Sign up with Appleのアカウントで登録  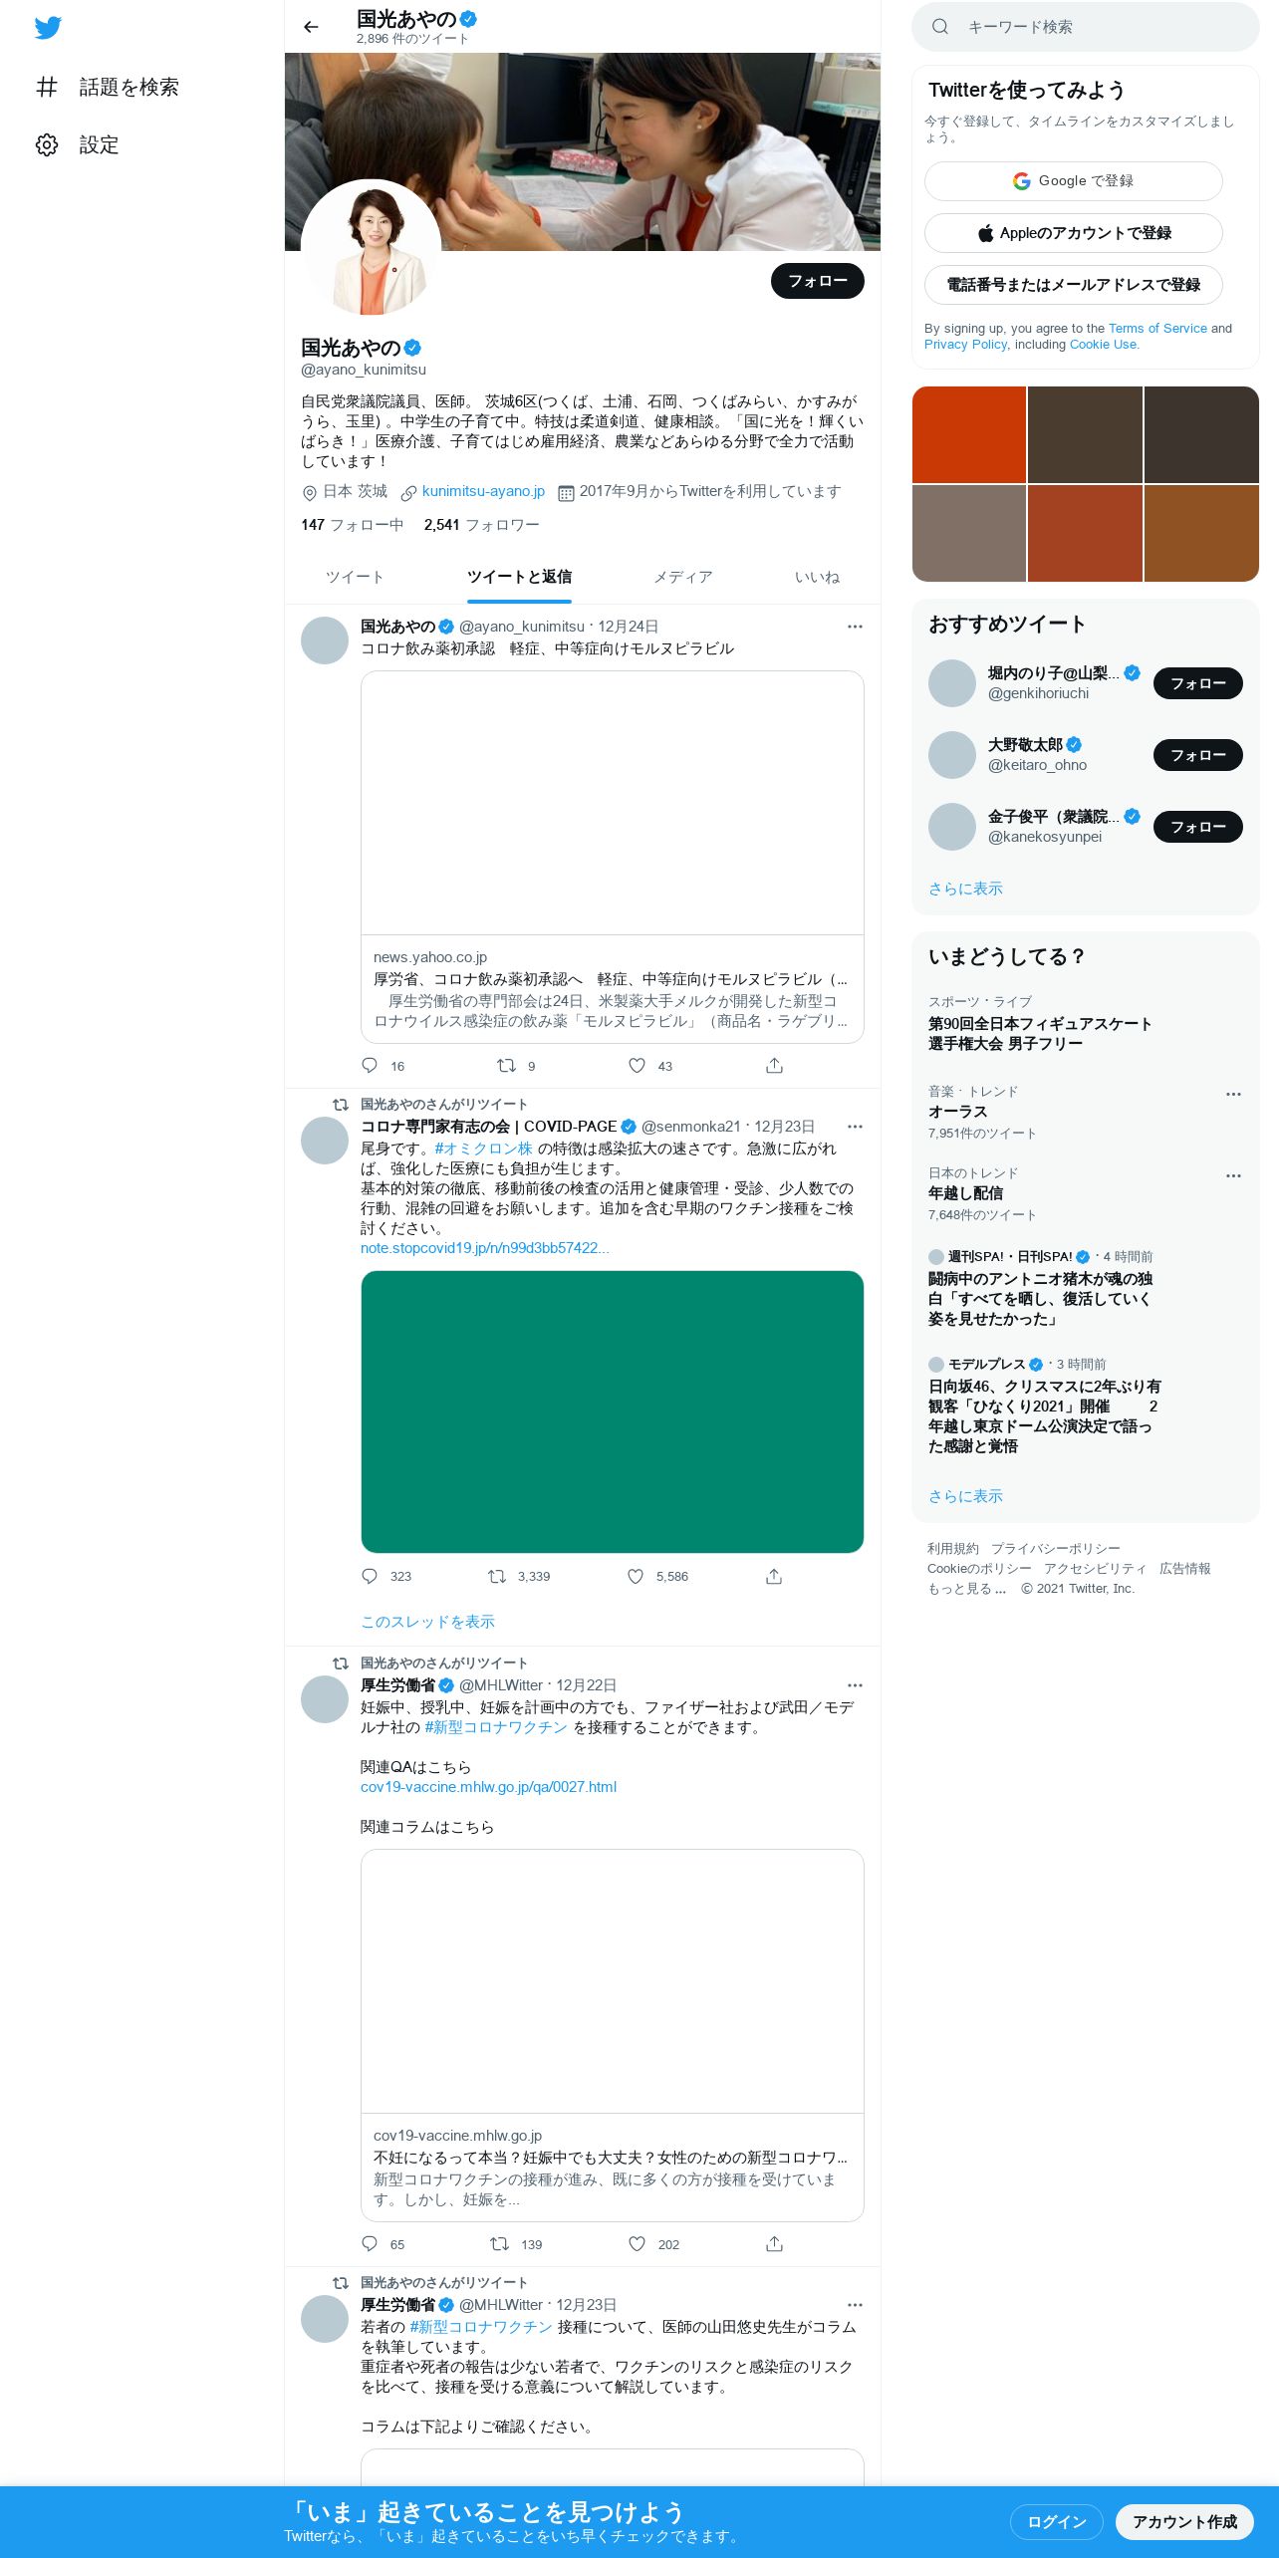click(1074, 233)
